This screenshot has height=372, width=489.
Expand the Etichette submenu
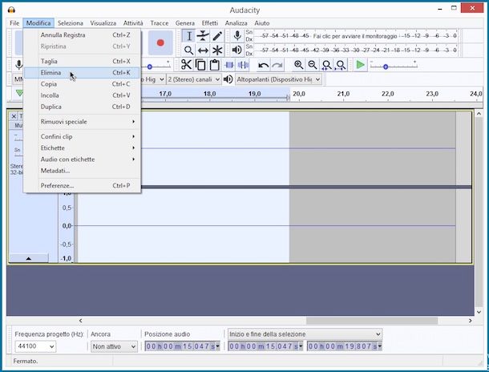(82, 148)
